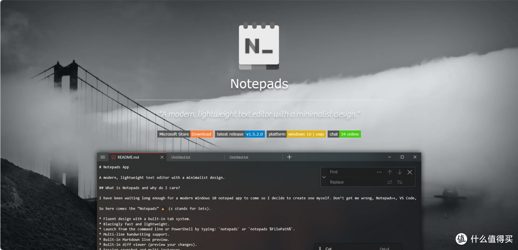The image size is (518, 250).
Task: Click the Notepads title heading
Action: coord(259,83)
